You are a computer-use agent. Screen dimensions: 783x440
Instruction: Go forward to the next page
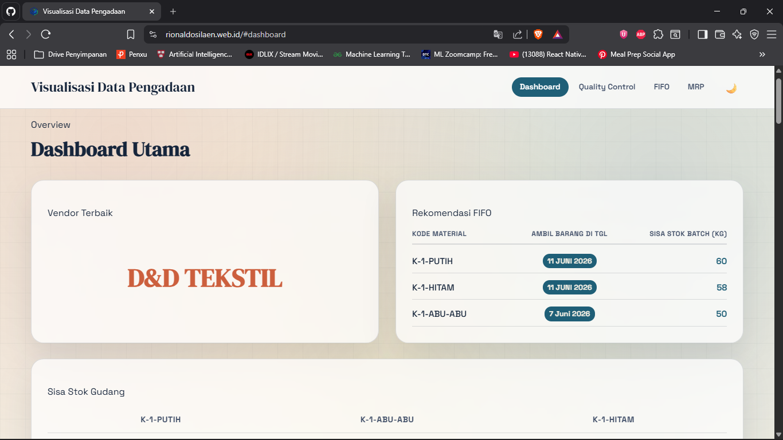point(29,34)
